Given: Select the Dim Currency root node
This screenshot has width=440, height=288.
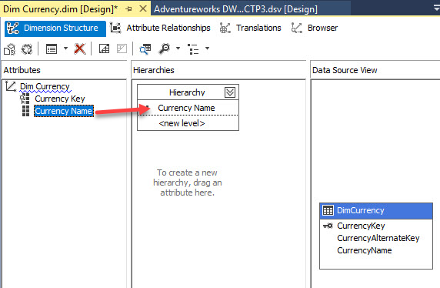Looking at the screenshot, I should (45, 86).
